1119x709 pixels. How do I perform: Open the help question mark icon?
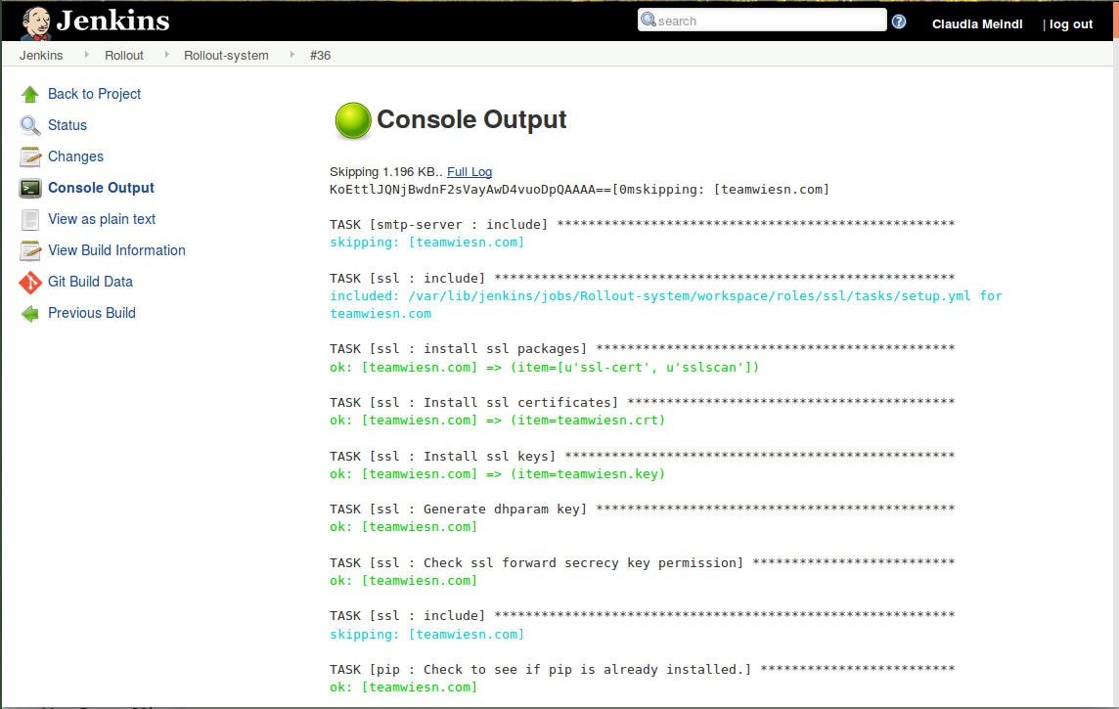click(x=898, y=22)
